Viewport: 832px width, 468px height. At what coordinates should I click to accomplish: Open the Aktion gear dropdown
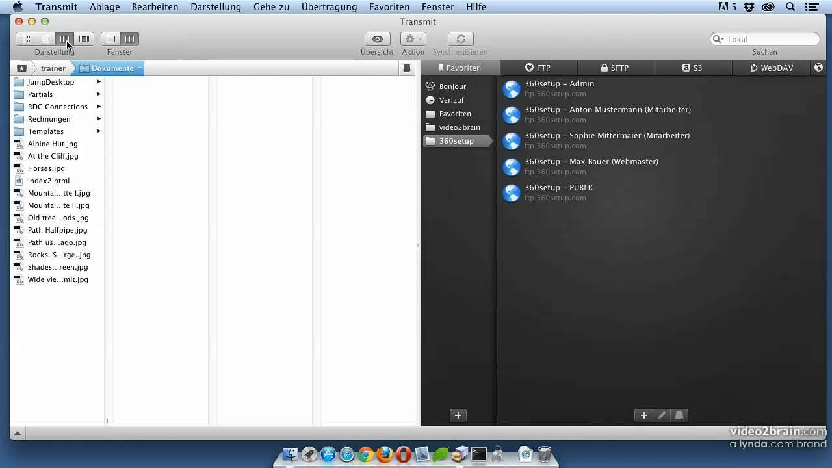coord(413,39)
